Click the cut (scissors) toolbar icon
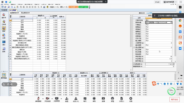Image resolution: width=184 pixels, height=103 pixels. click(x=15, y=7)
